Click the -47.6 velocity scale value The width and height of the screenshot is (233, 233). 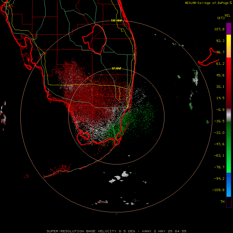coord(219,144)
